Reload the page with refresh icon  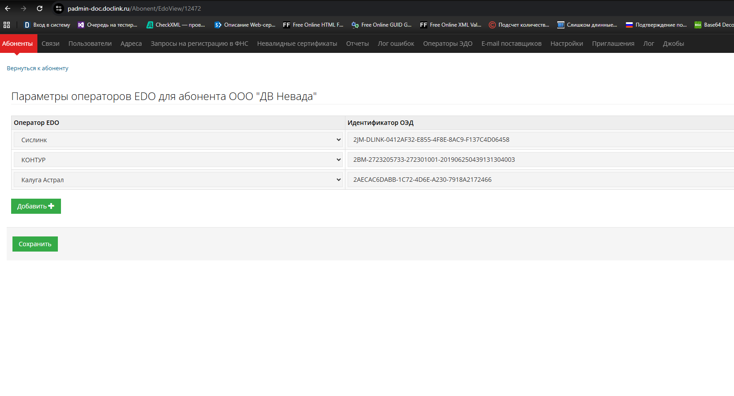coord(40,8)
